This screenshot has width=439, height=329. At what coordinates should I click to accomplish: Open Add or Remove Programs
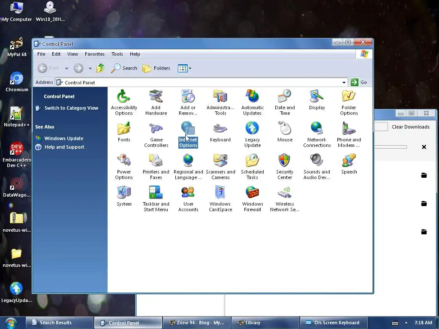(x=188, y=102)
